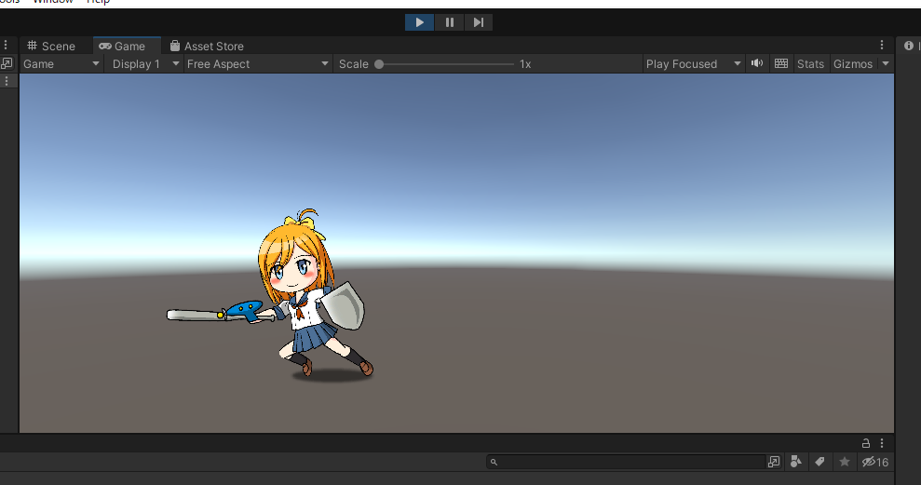Click the pop-out icon left of Game dropdown
Viewport: 921px width, 485px height.
7,63
